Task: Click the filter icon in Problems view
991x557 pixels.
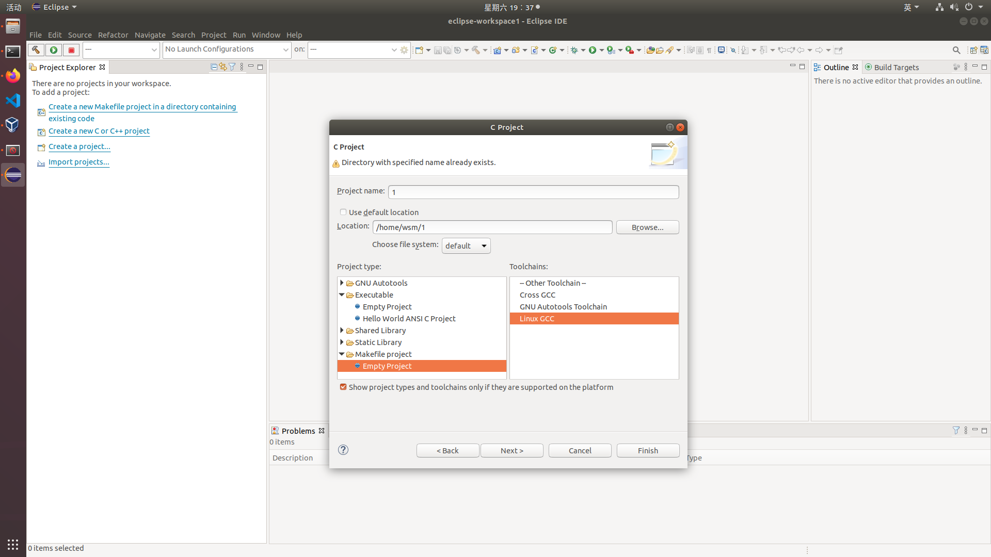Action: (x=956, y=431)
